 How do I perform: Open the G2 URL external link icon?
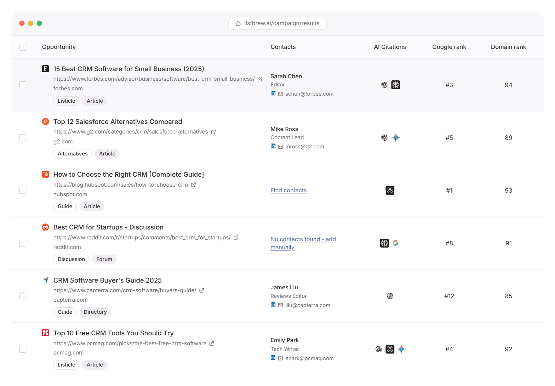213,132
